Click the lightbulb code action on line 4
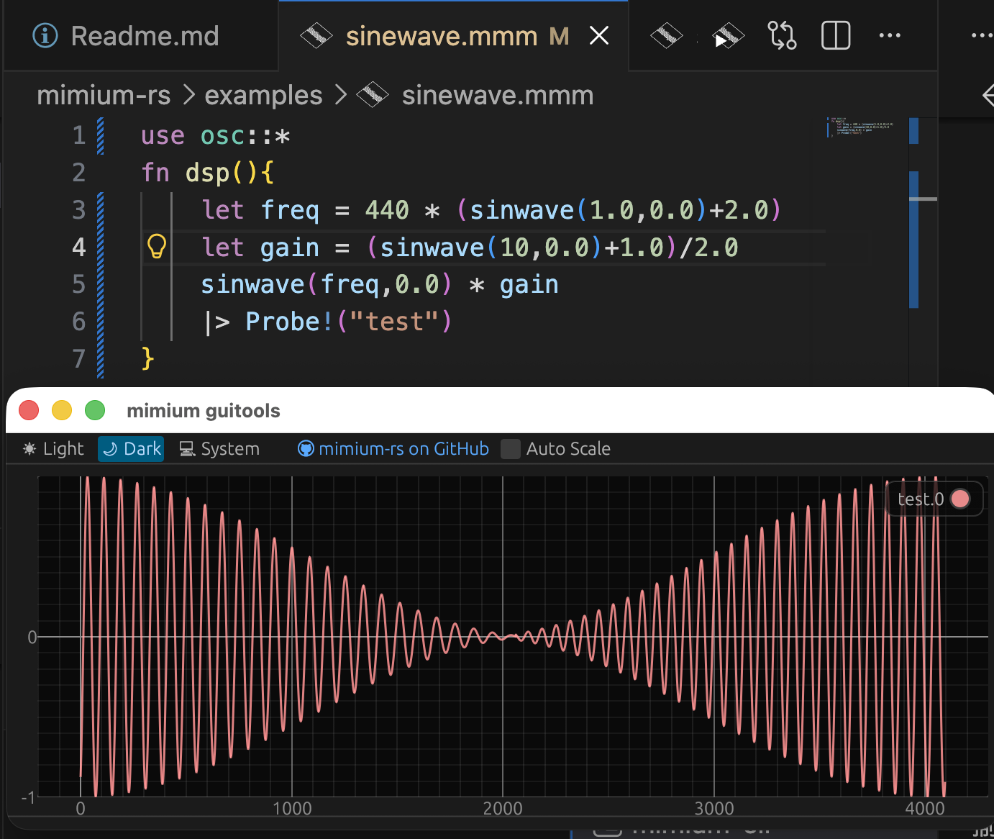This screenshot has height=839, width=994. [157, 247]
